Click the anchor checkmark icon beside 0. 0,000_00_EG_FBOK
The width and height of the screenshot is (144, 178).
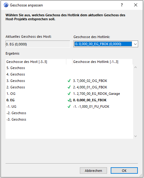(x=70, y=100)
